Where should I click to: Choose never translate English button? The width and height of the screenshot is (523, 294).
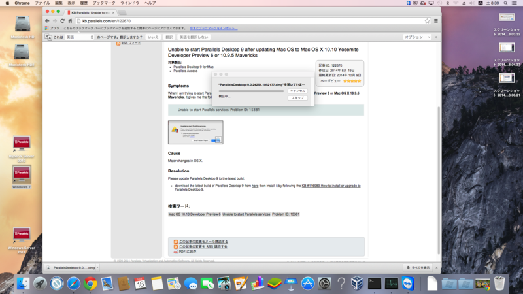tap(194, 37)
